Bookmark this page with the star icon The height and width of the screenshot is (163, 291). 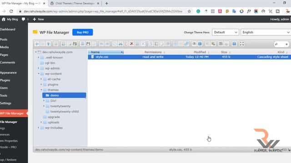tap(189, 11)
